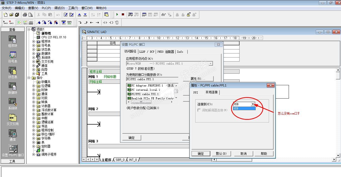The height and width of the screenshot is (177, 341).
Task: Set the PLC to RUN mode
Action: click(117, 15)
